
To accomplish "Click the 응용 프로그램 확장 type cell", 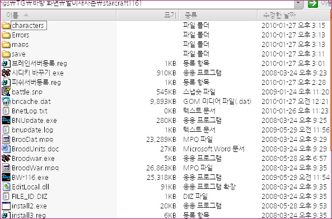I will tap(209, 187).
